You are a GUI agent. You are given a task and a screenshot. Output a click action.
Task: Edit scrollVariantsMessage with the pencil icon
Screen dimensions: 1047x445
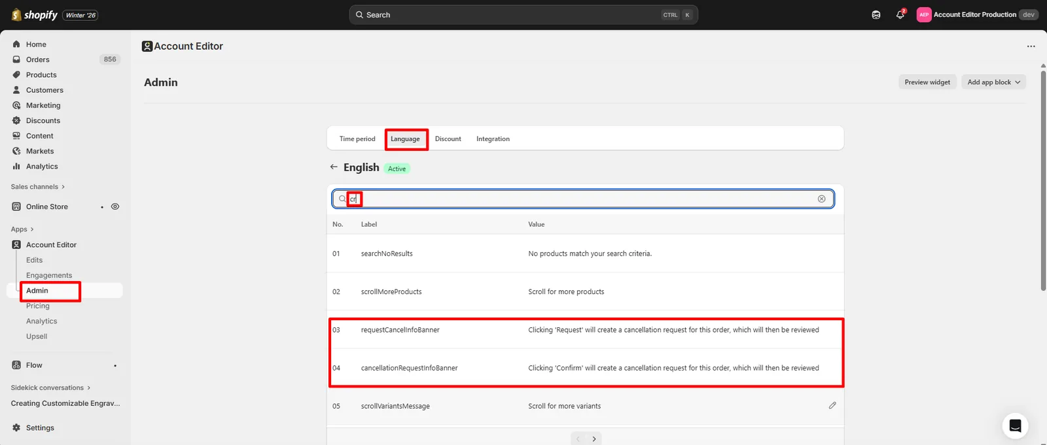(x=832, y=405)
